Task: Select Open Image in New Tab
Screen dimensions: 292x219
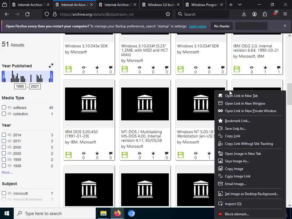Action: (250, 154)
